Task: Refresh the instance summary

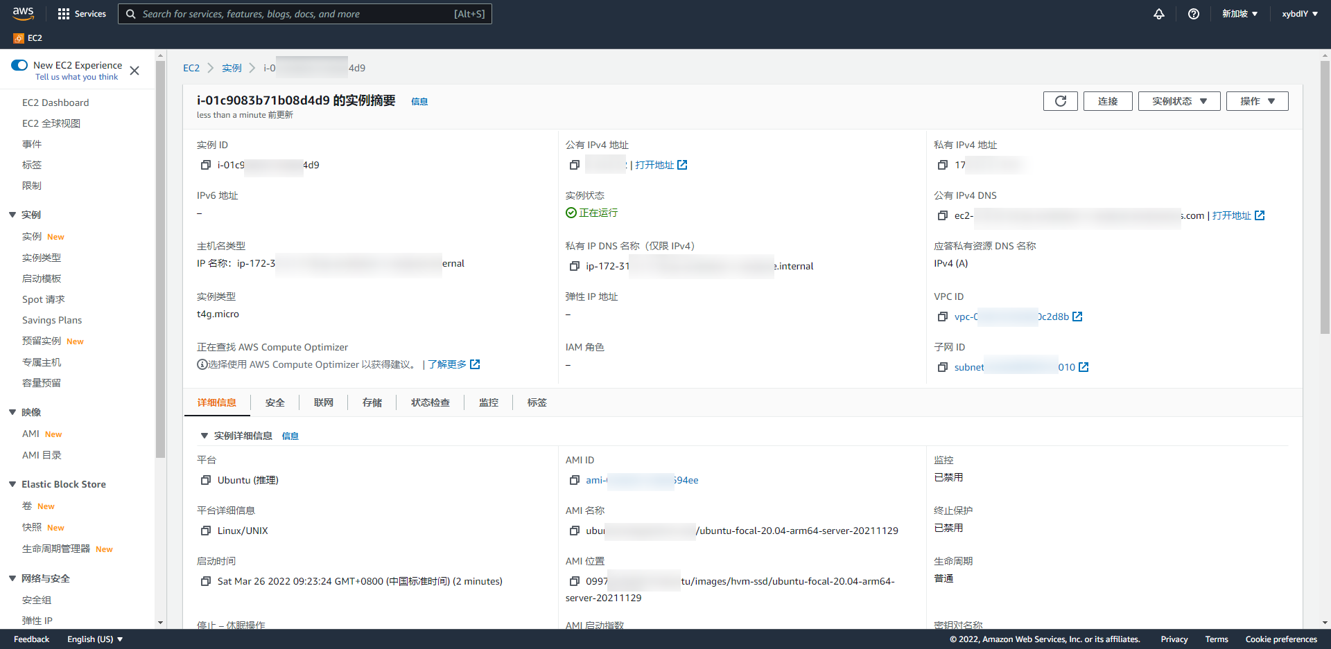Action: pos(1061,101)
